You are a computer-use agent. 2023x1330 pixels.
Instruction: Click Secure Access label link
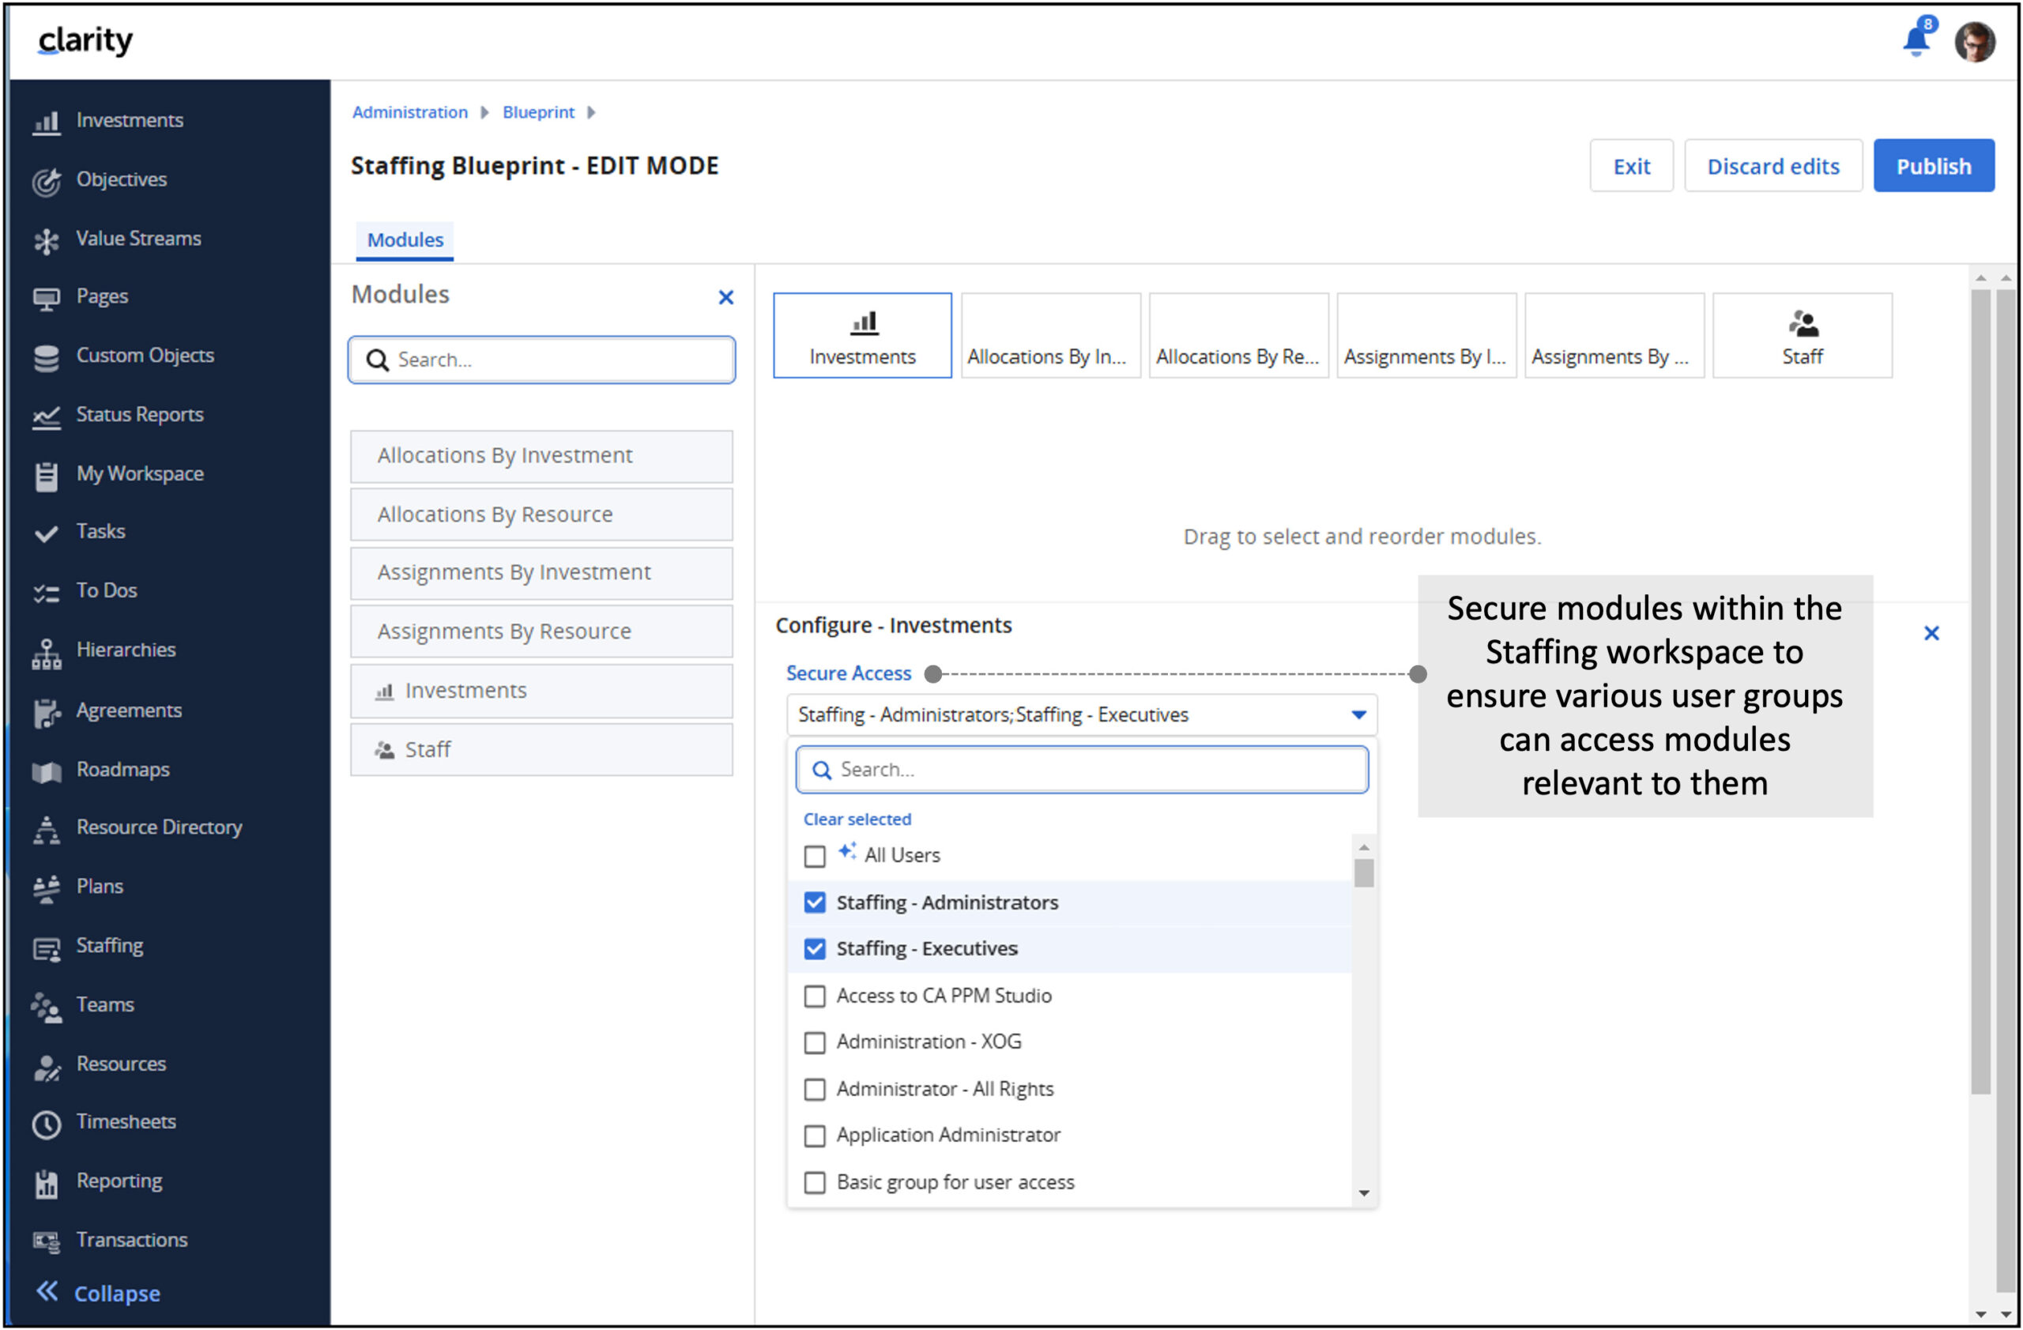coord(848,673)
